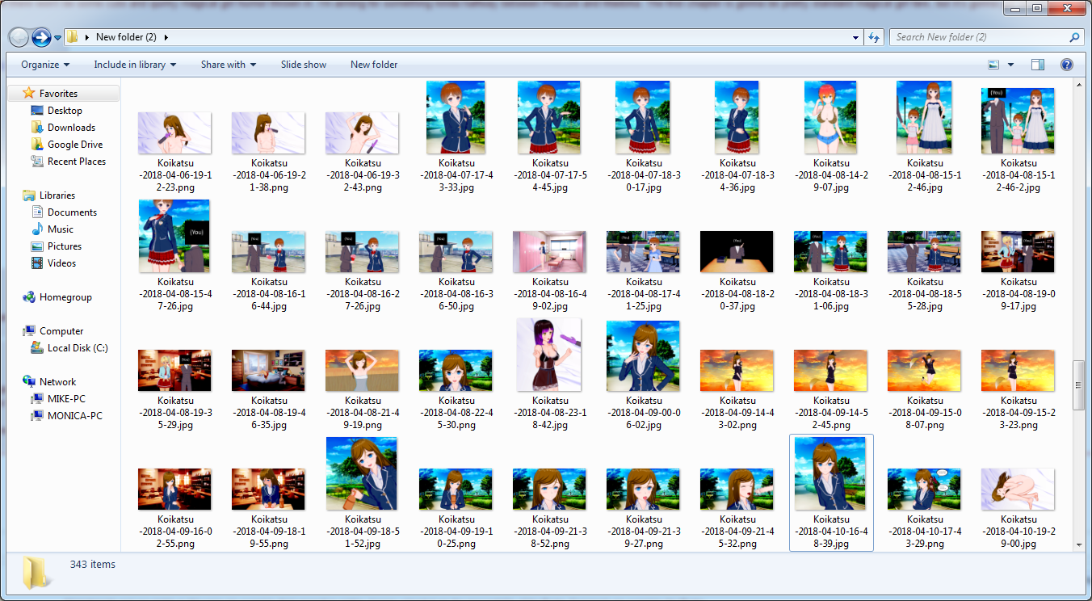Image resolution: width=1092 pixels, height=601 pixels.
Task: Click the vertical scrollbar thumb
Action: (1077, 385)
